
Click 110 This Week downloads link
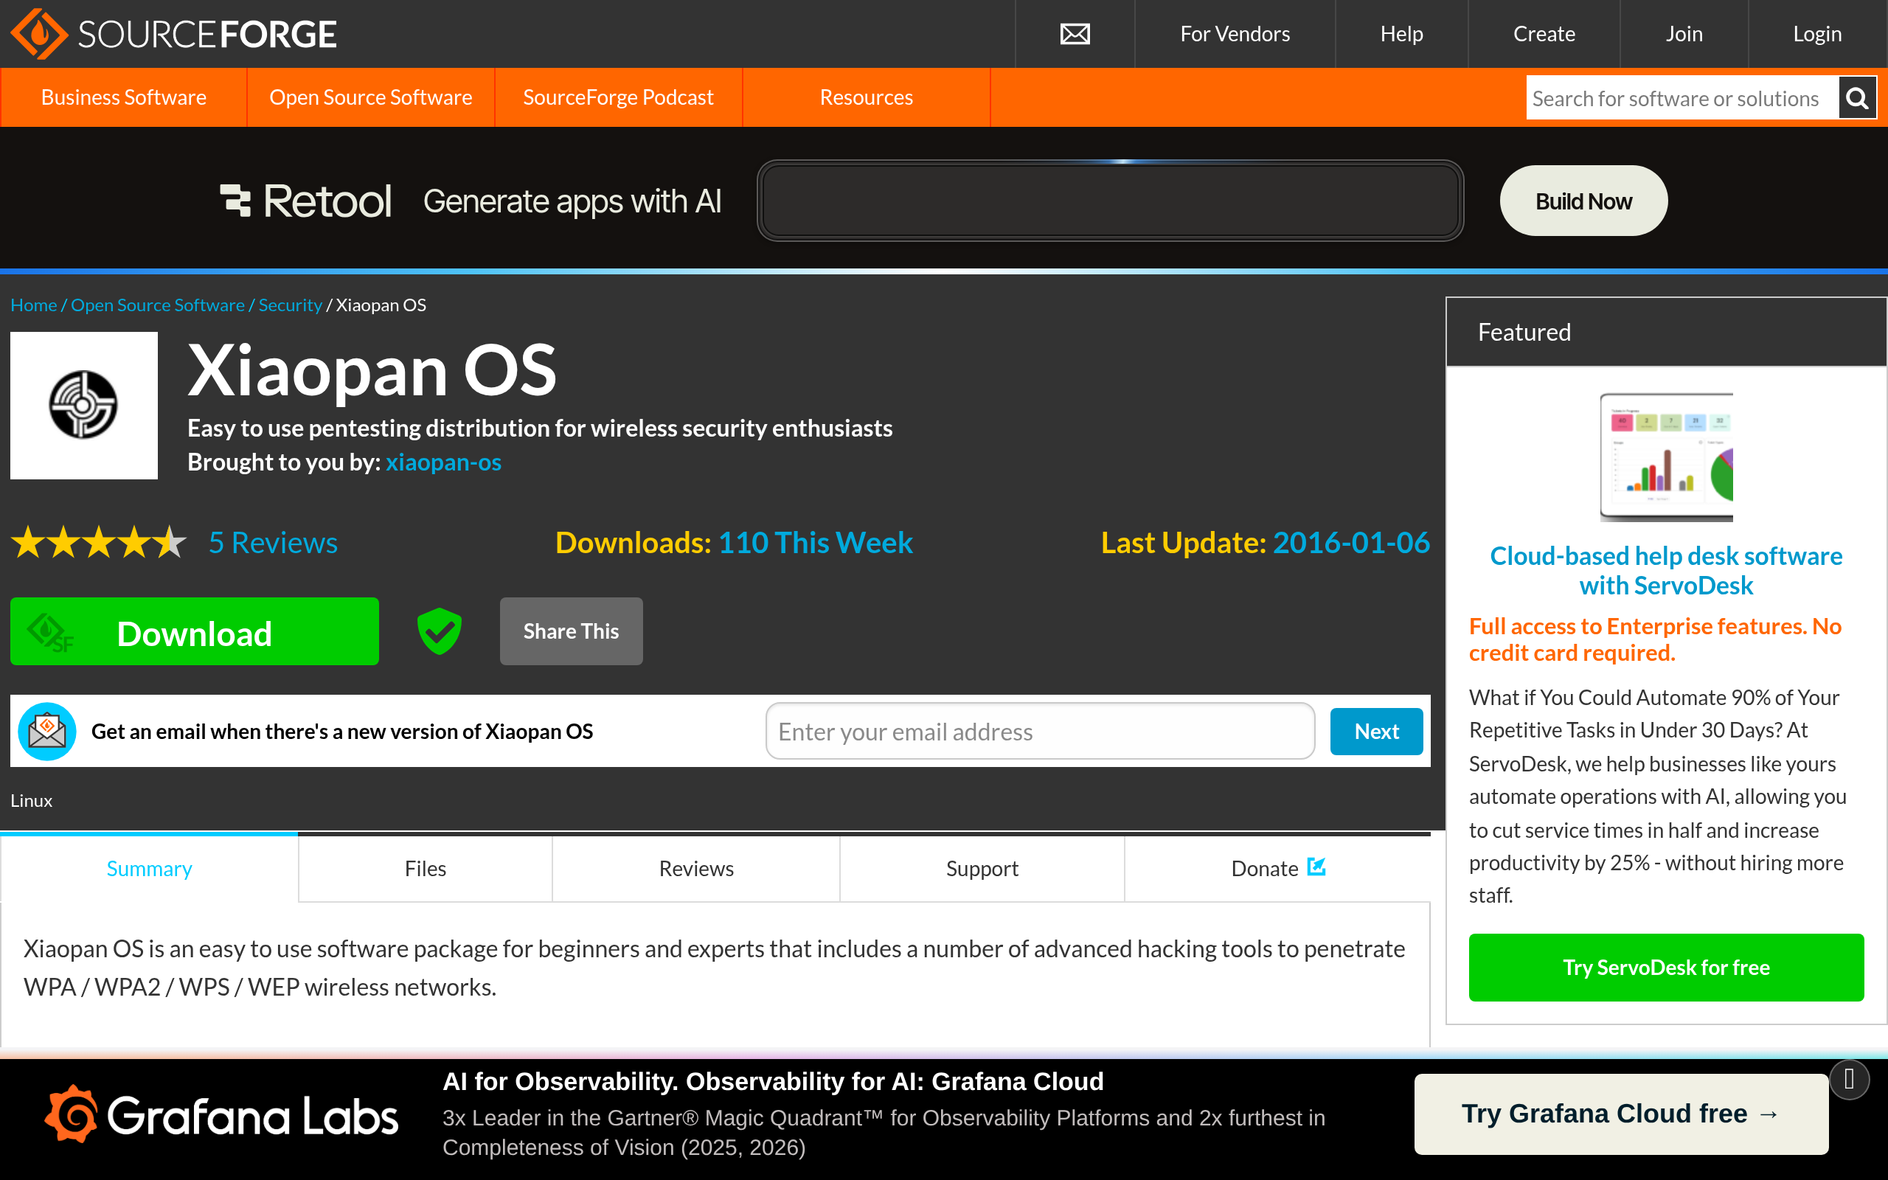(x=815, y=542)
